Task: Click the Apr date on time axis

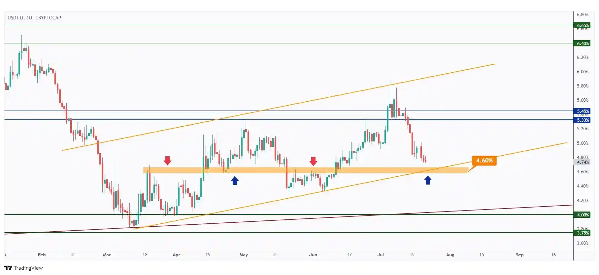Action: coord(176,255)
